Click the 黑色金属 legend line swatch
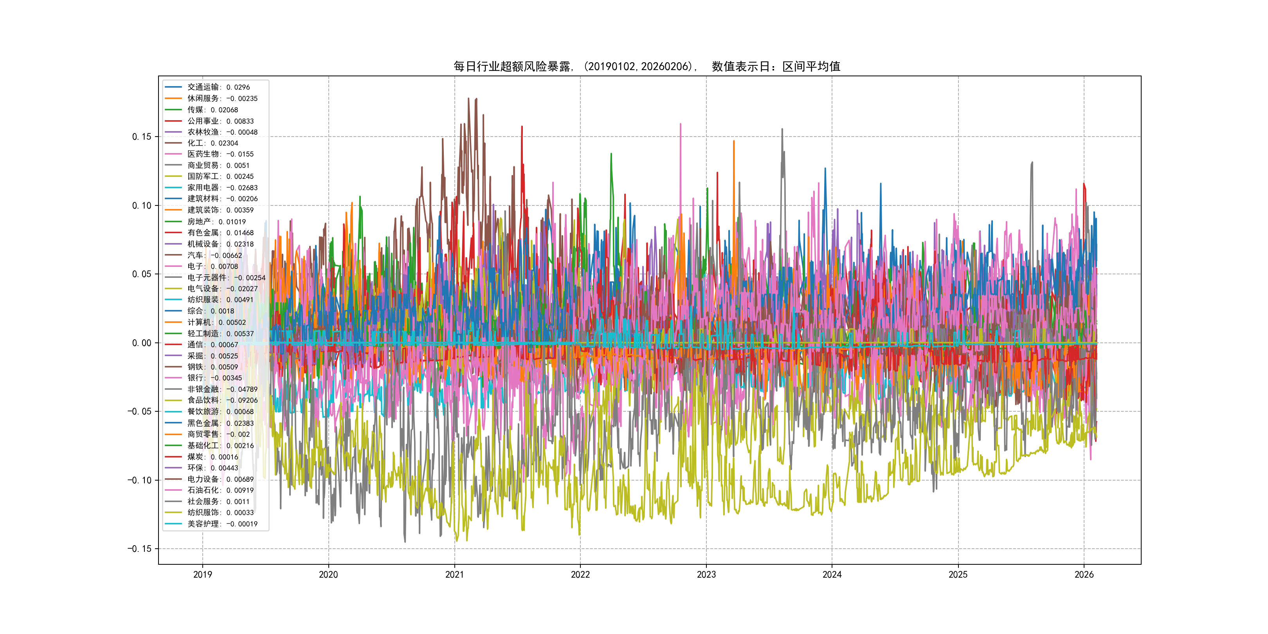Viewport: 1268px width, 634px height. tap(173, 423)
